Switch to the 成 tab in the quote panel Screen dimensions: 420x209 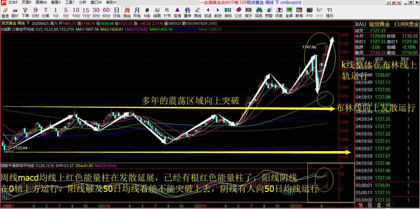pos(388,205)
